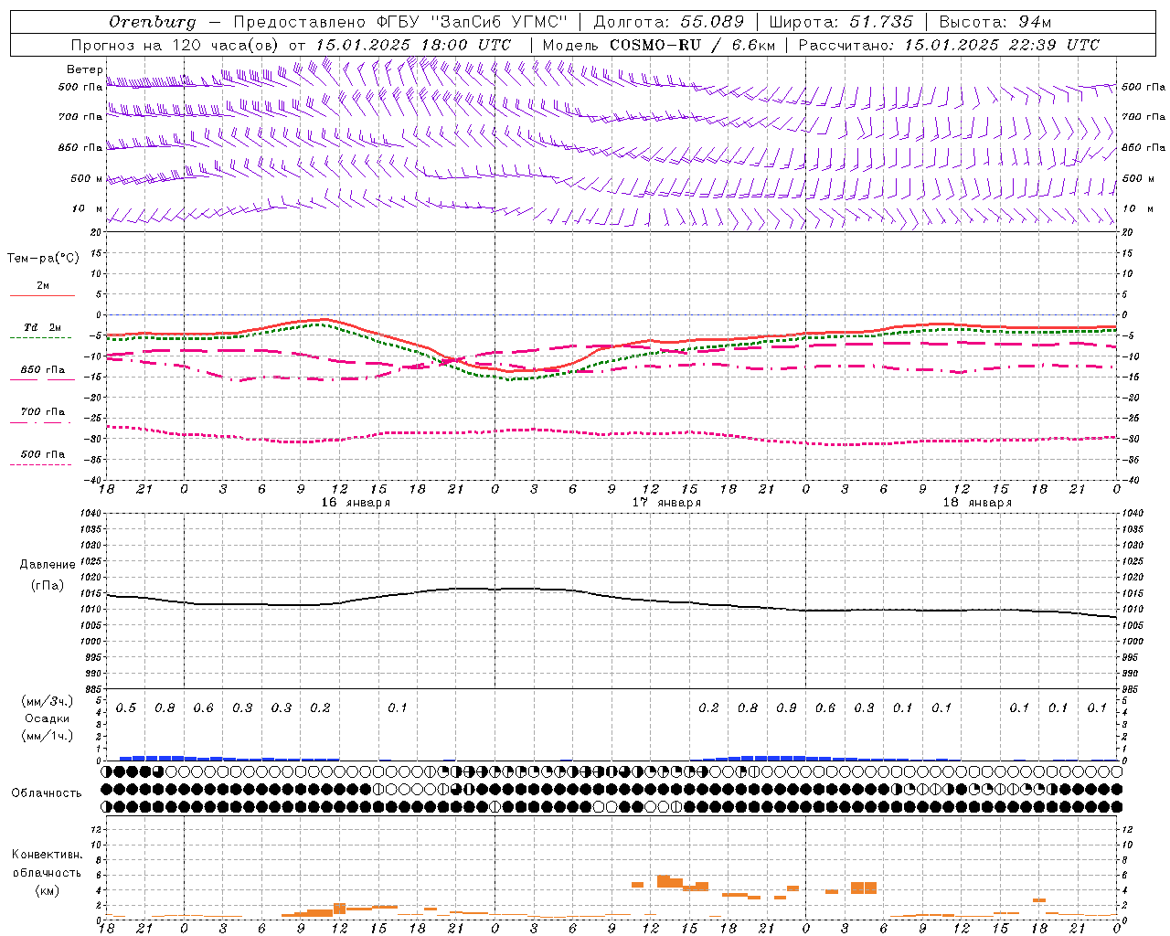Image resolution: width=1170 pixels, height=936 pixels.
Task: Click the 'Модель COSMO-RU / 6.6км' text
Action: click(x=659, y=45)
